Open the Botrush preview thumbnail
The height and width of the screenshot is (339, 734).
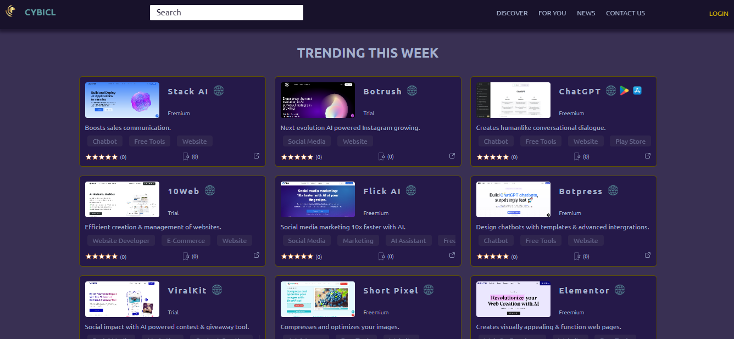point(318,100)
